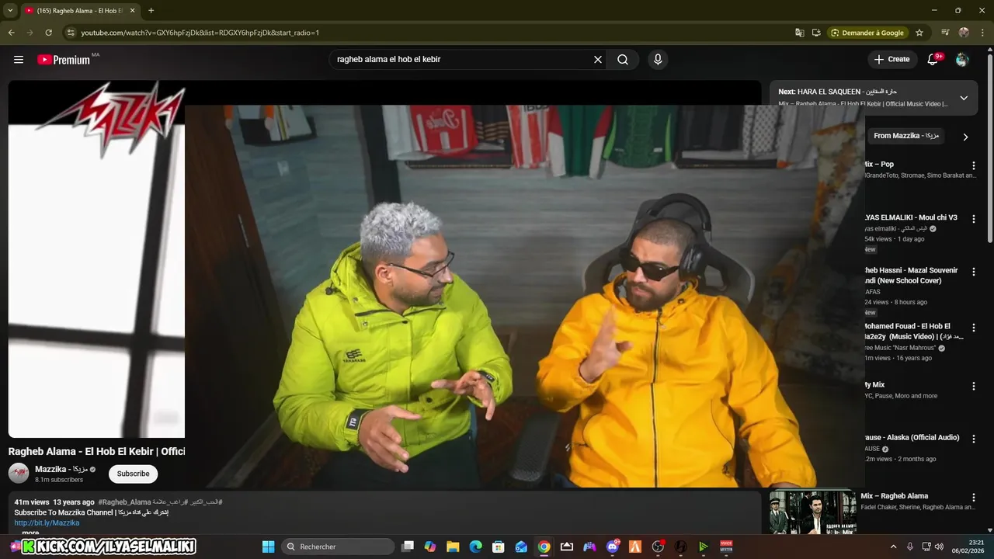Viewport: 994px width, 559px height.
Task: View site information icon in address bar
Action: coord(70,33)
